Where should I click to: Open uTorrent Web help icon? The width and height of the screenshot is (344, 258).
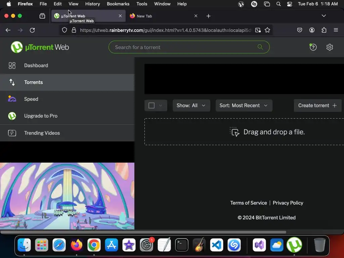tap(313, 47)
